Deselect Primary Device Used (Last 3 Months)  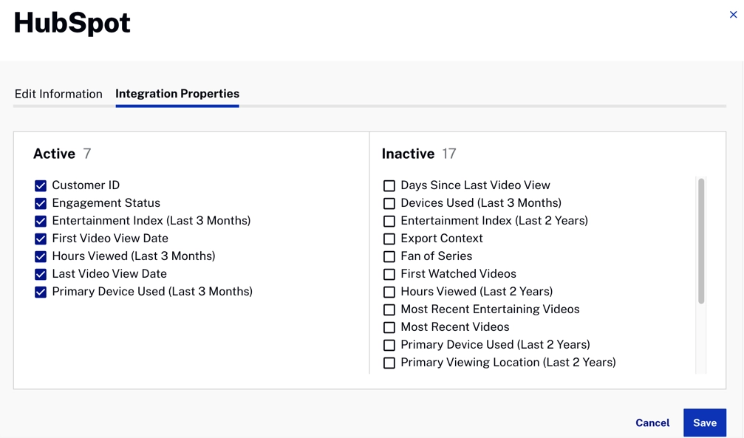[x=41, y=292]
